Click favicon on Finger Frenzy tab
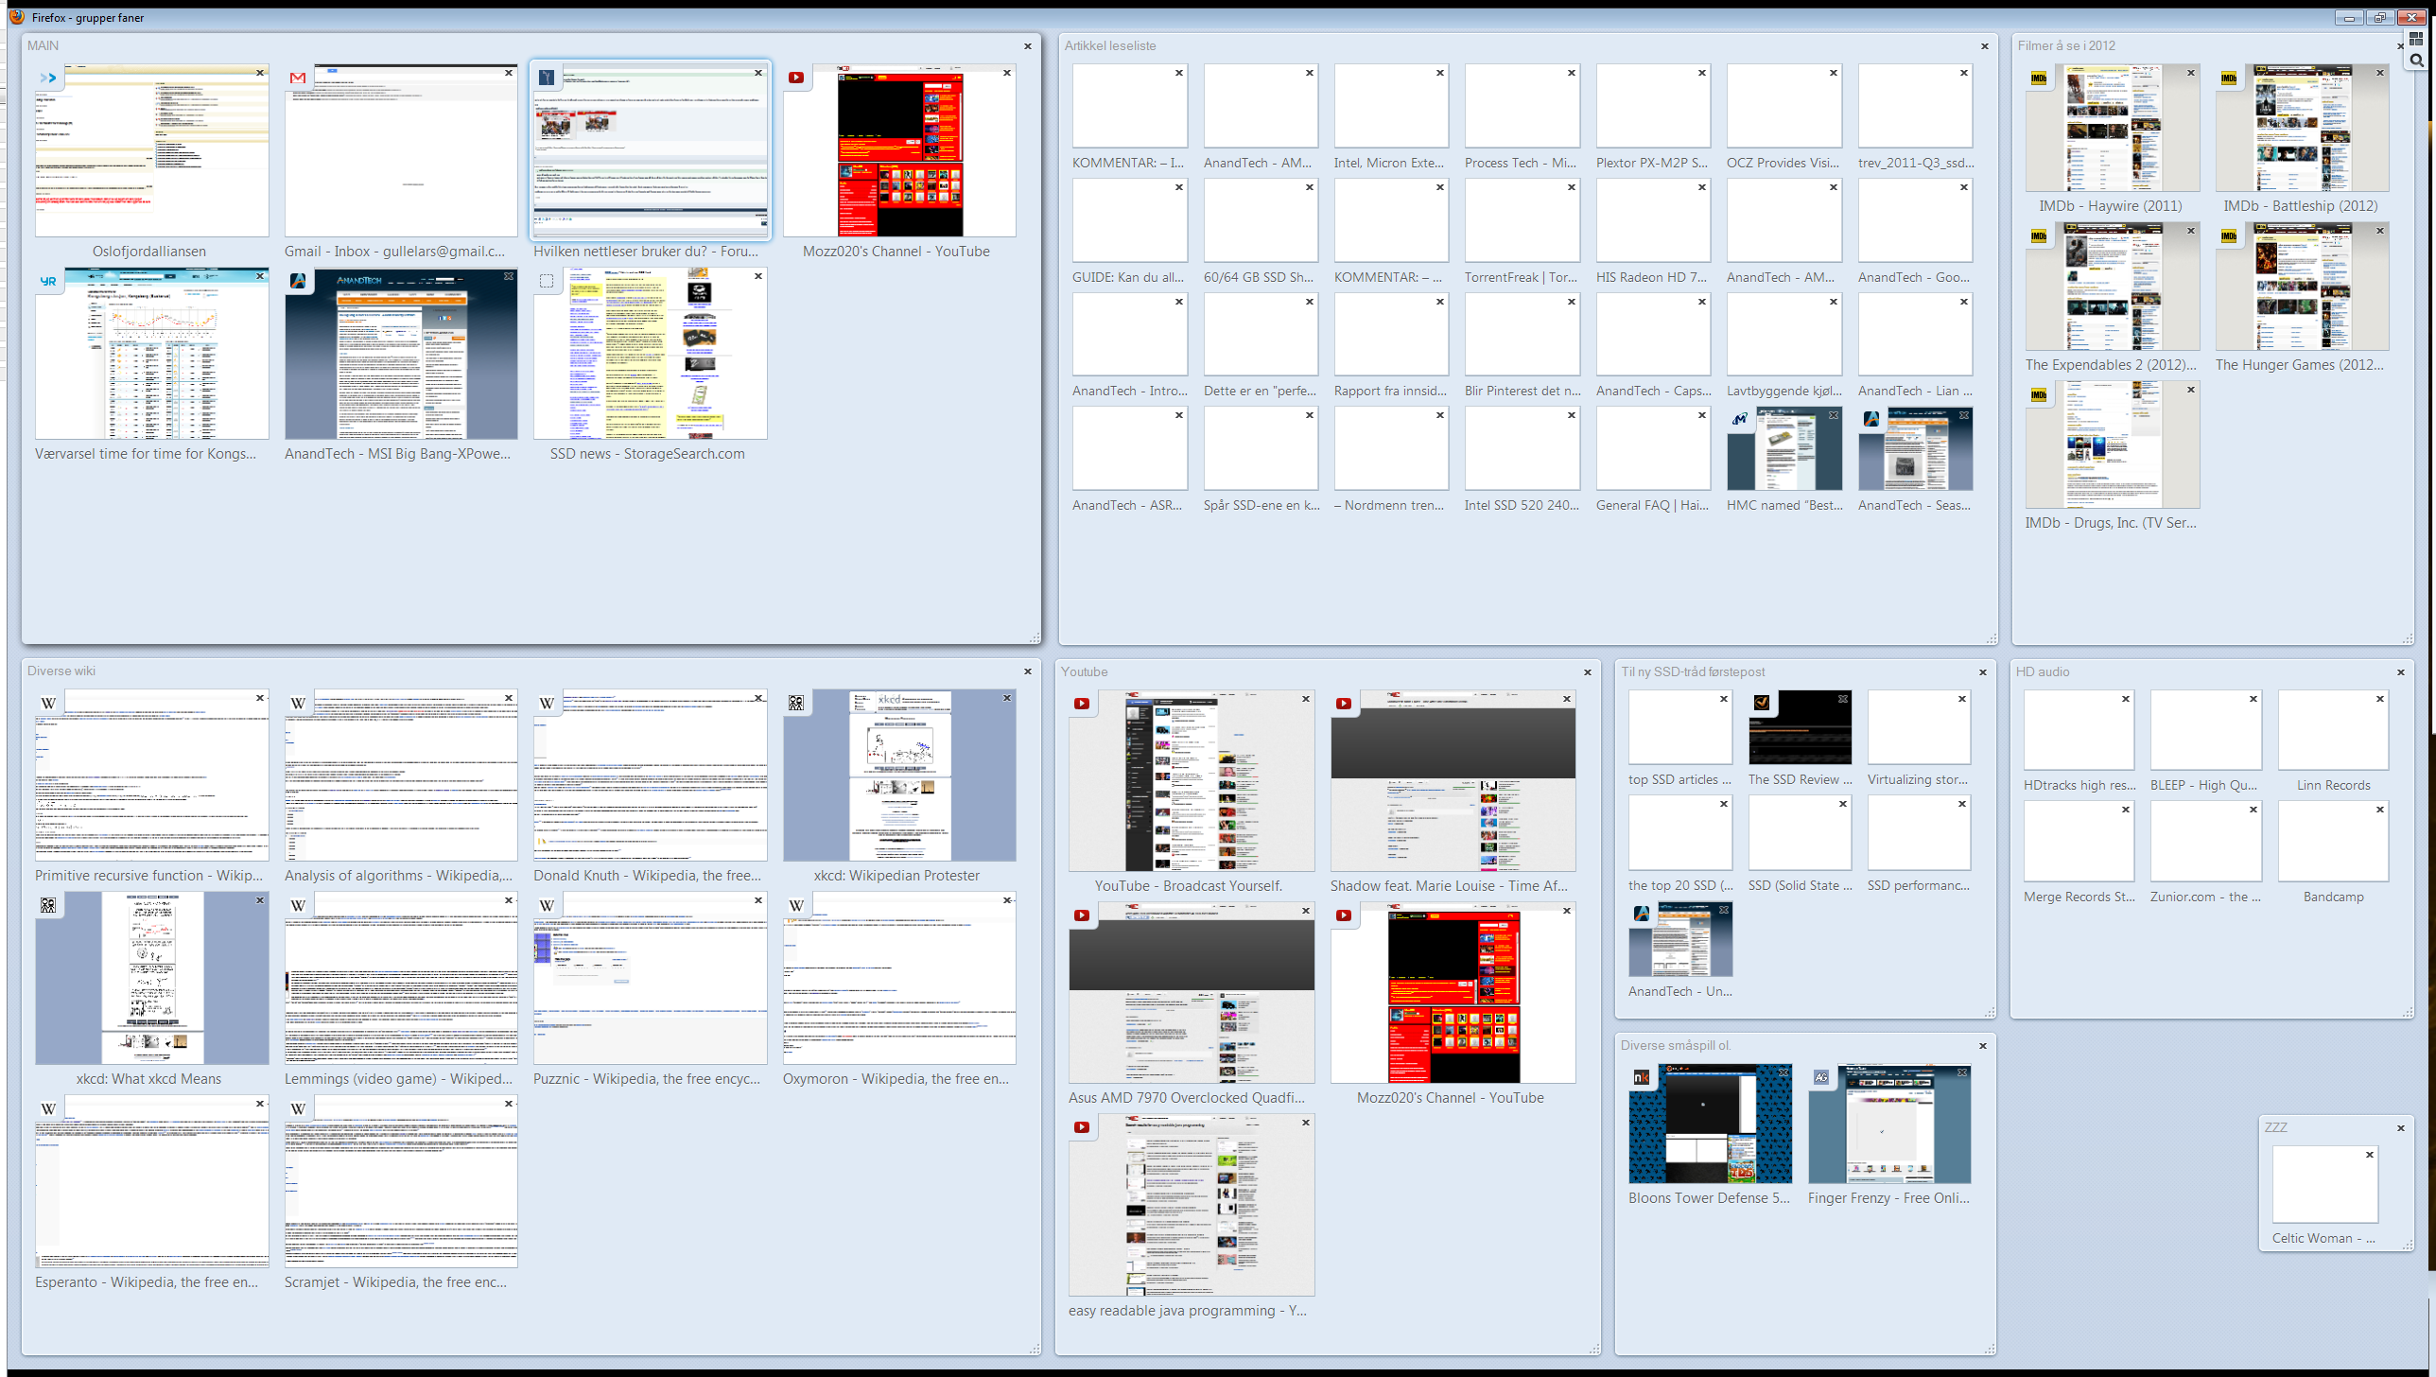This screenshot has height=1377, width=2436. 1821,1076
